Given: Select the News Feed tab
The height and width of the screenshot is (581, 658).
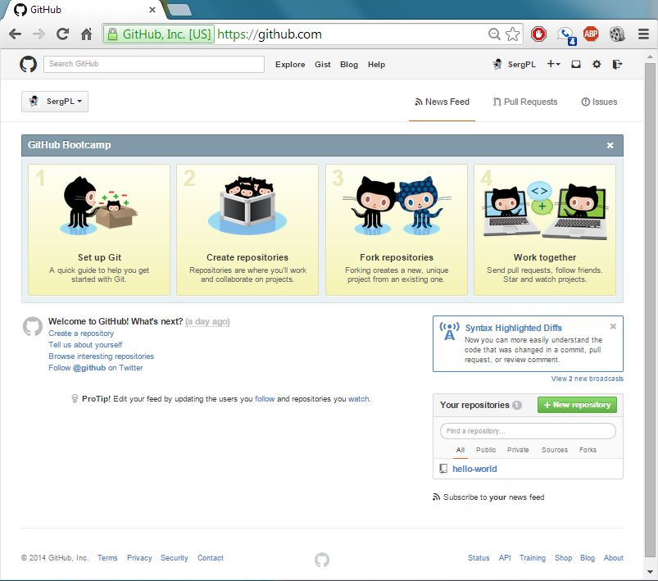Looking at the screenshot, I should [x=442, y=102].
